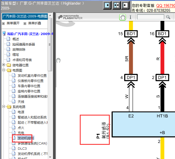Click the folder icon of 继电器位置
Screen dimensions: 175x159
[x=9, y=65]
